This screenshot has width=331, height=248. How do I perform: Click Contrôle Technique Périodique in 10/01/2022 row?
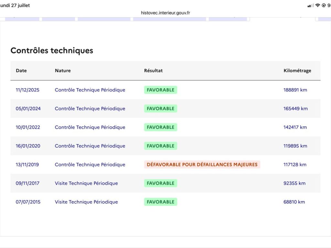coord(90,127)
